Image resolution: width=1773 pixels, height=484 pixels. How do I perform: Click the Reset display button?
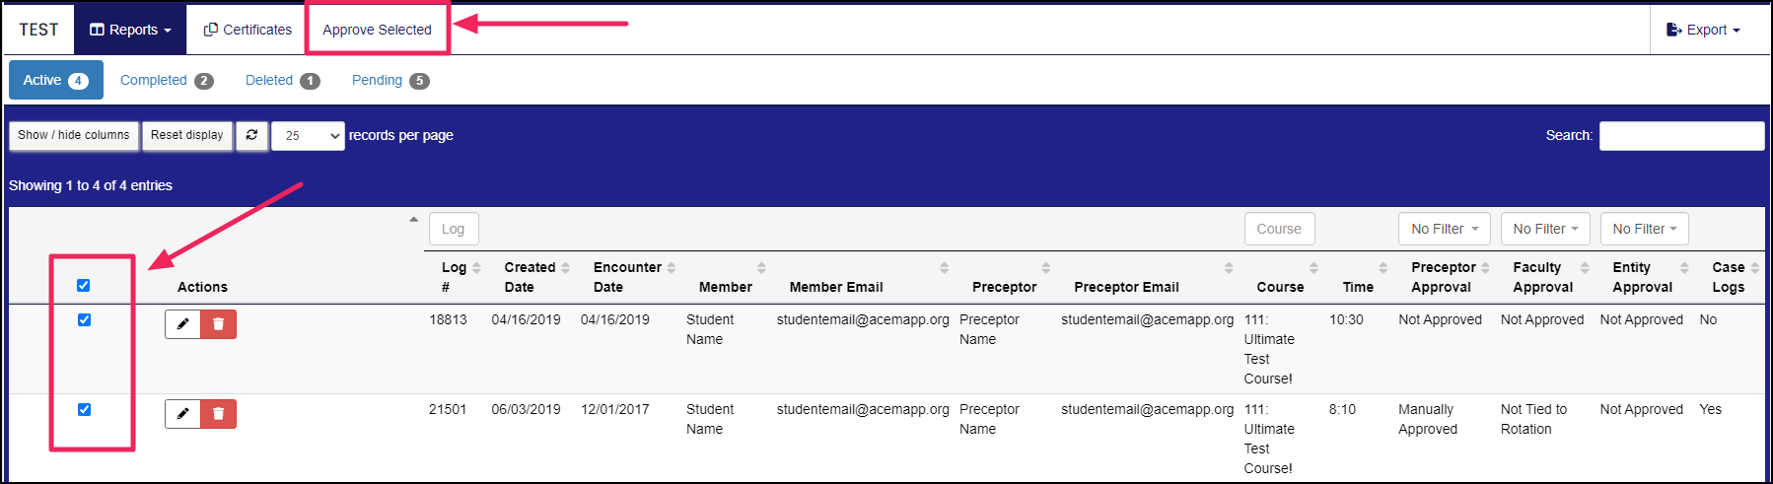[187, 135]
